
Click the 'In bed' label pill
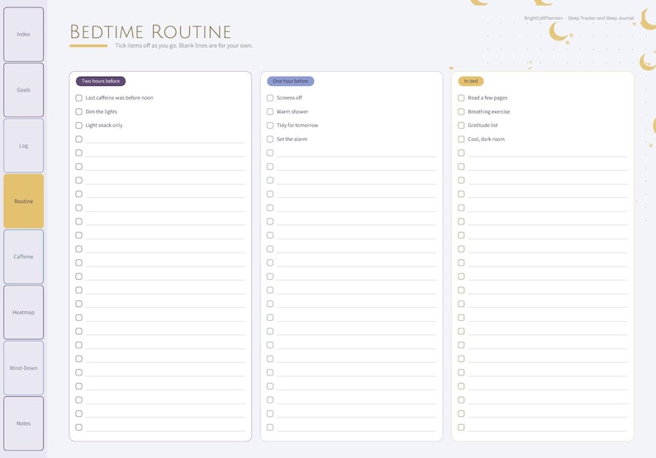click(x=471, y=81)
